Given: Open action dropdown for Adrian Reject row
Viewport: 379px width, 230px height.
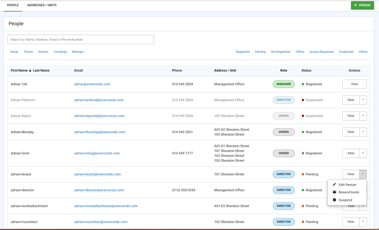Looking at the screenshot, I should tap(363, 116).
